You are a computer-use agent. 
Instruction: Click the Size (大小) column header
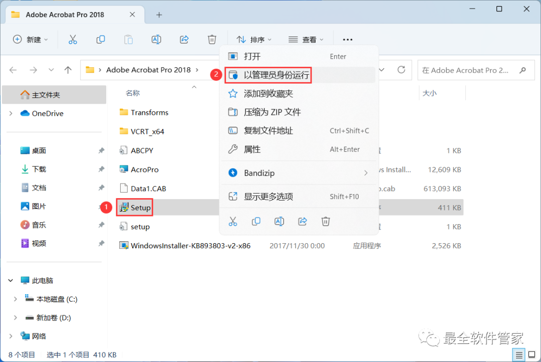[x=430, y=93]
